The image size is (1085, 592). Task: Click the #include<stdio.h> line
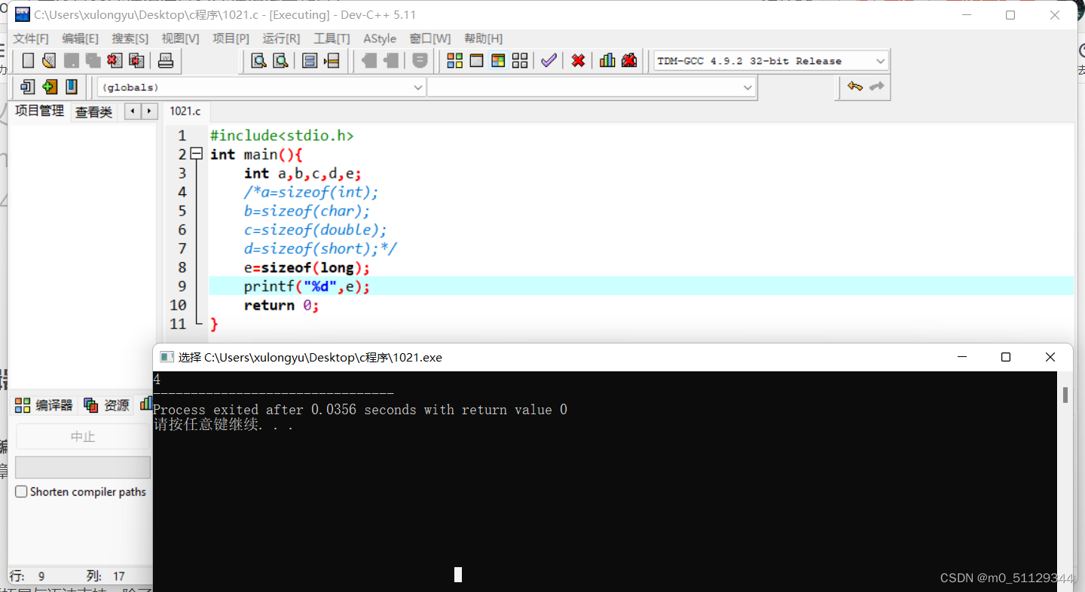click(x=282, y=136)
